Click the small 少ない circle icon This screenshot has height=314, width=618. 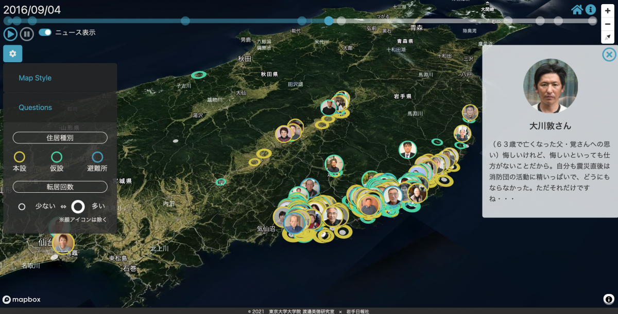tap(22, 207)
